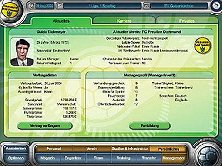Click the Öffentlichkeitsarbeit value 12

136,104
